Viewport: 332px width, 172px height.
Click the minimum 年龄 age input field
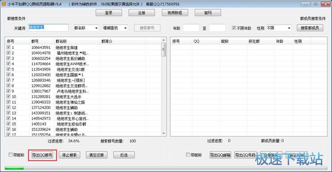pos(191,28)
